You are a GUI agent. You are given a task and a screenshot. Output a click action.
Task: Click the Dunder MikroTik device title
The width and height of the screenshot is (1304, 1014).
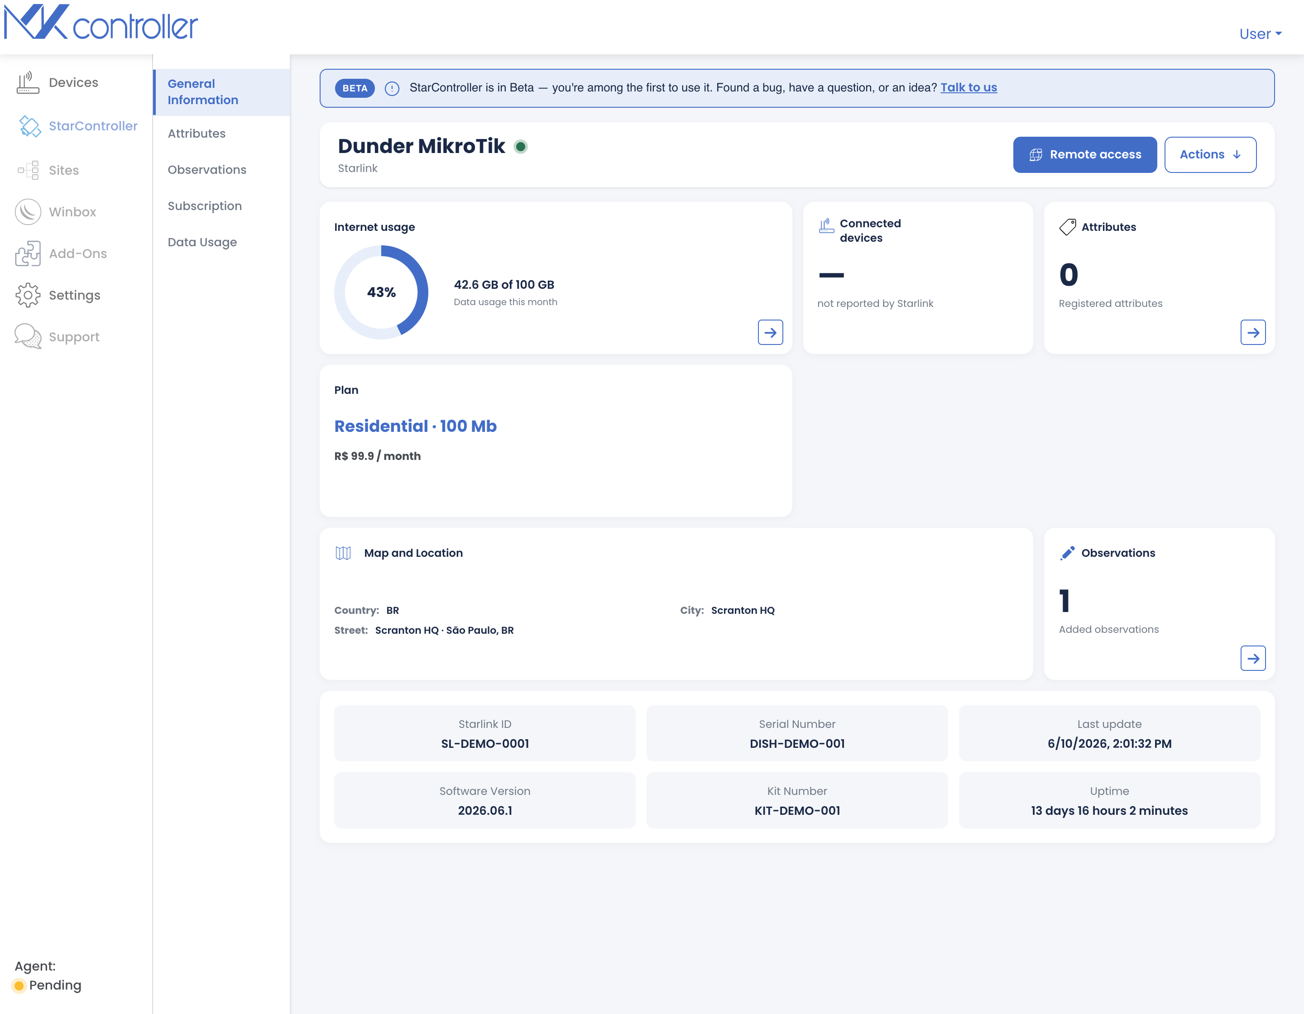point(422,146)
